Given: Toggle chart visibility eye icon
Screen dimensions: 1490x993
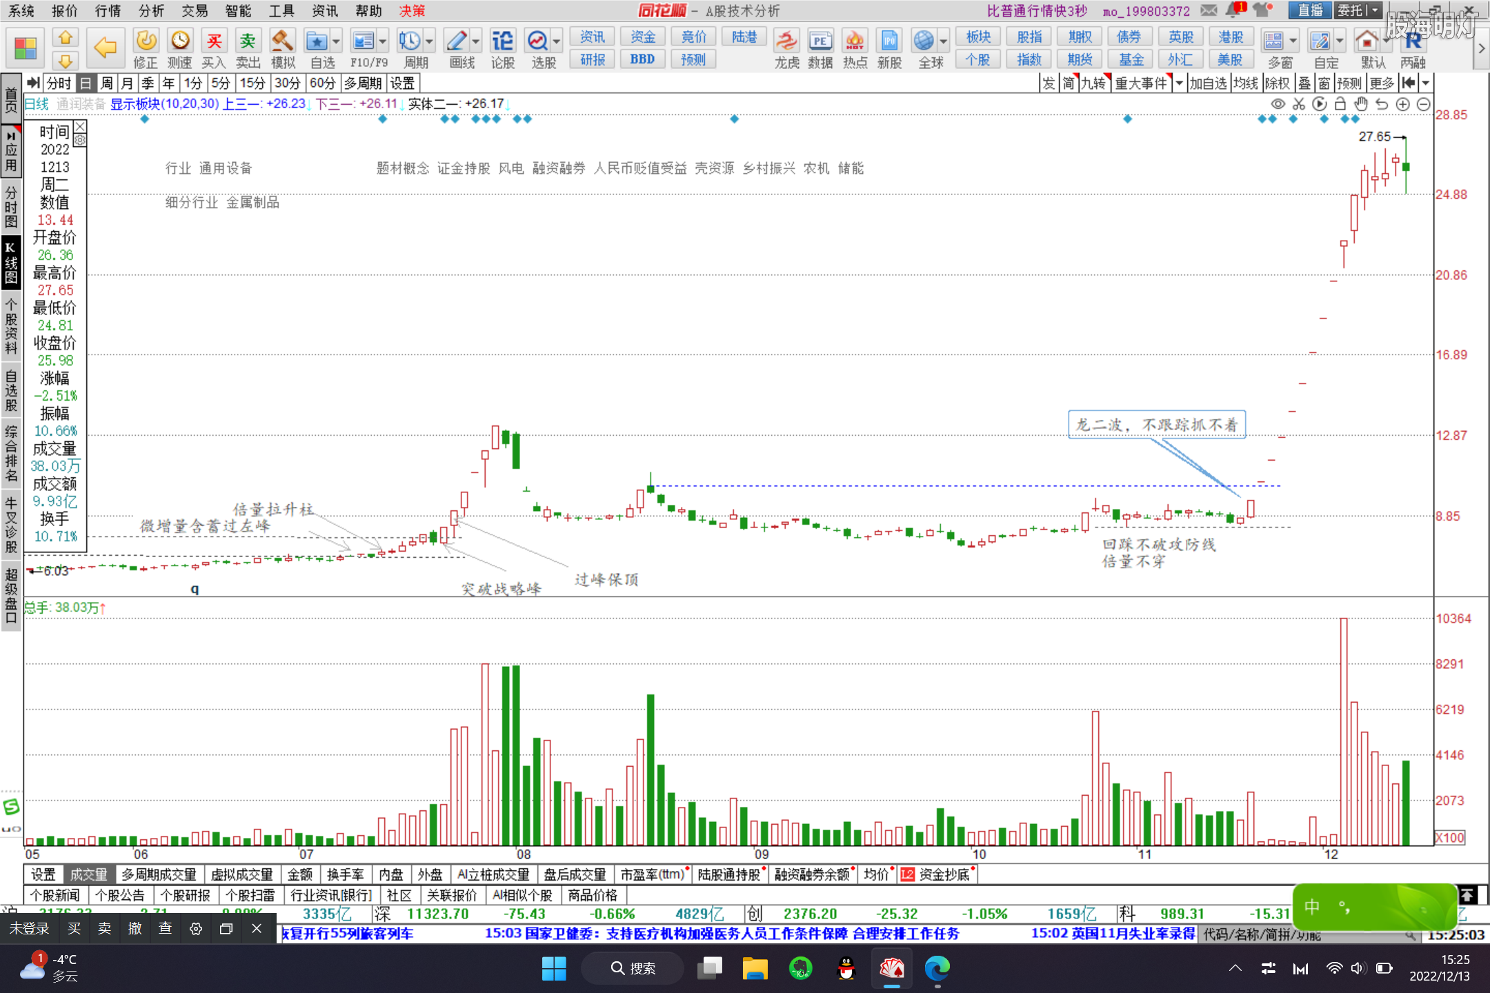Looking at the screenshot, I should tap(1278, 104).
